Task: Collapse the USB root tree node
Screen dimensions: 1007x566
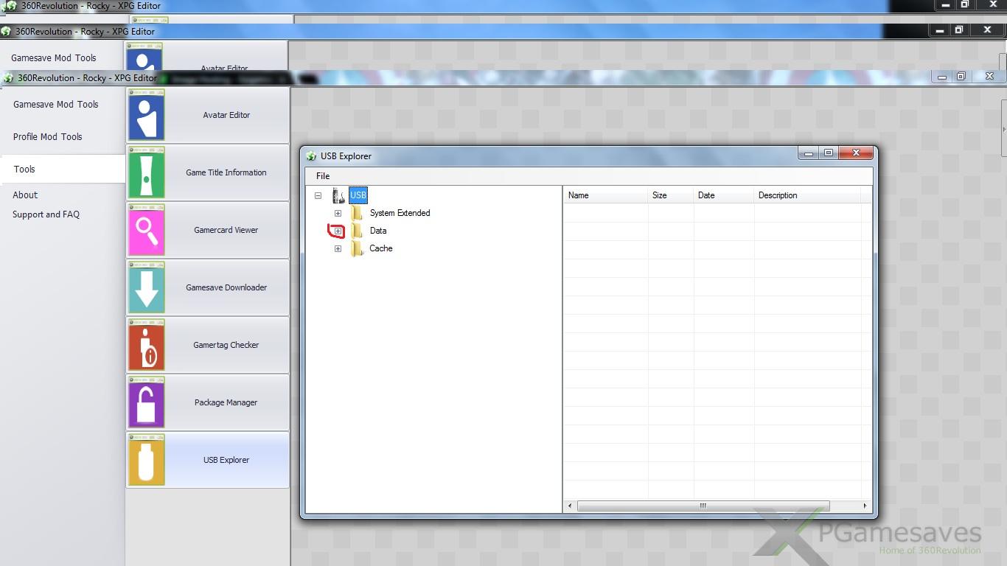Action: [x=318, y=195]
